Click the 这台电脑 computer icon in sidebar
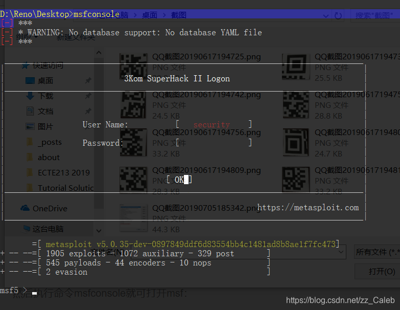This screenshot has width=400, height=310. click(x=27, y=229)
